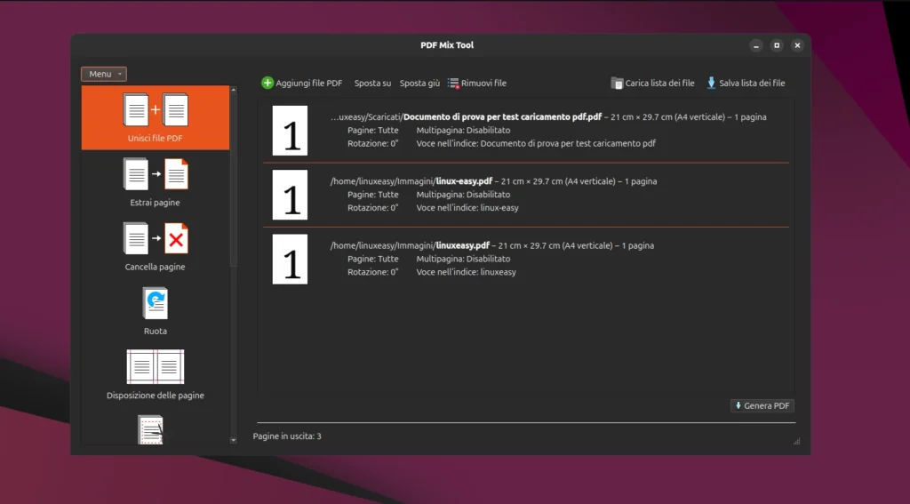Click Sposta su to move file up

[x=372, y=83]
